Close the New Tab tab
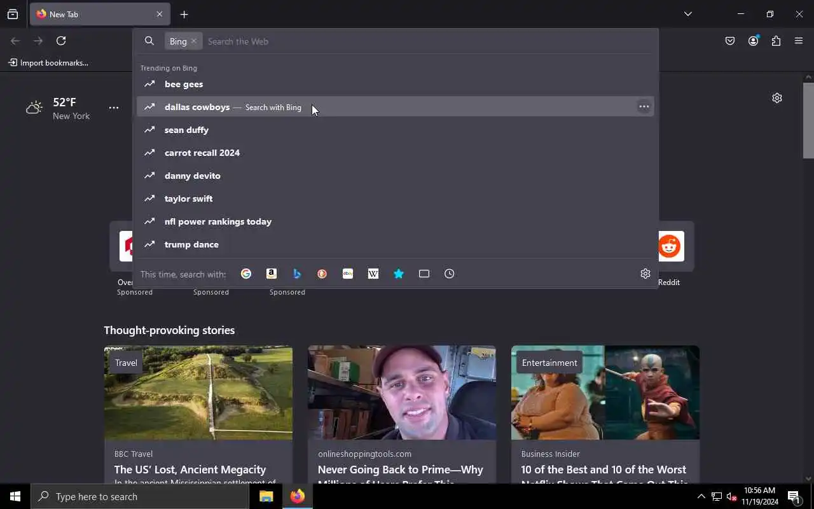Screen dimensions: 814x509 (x=160, y=14)
